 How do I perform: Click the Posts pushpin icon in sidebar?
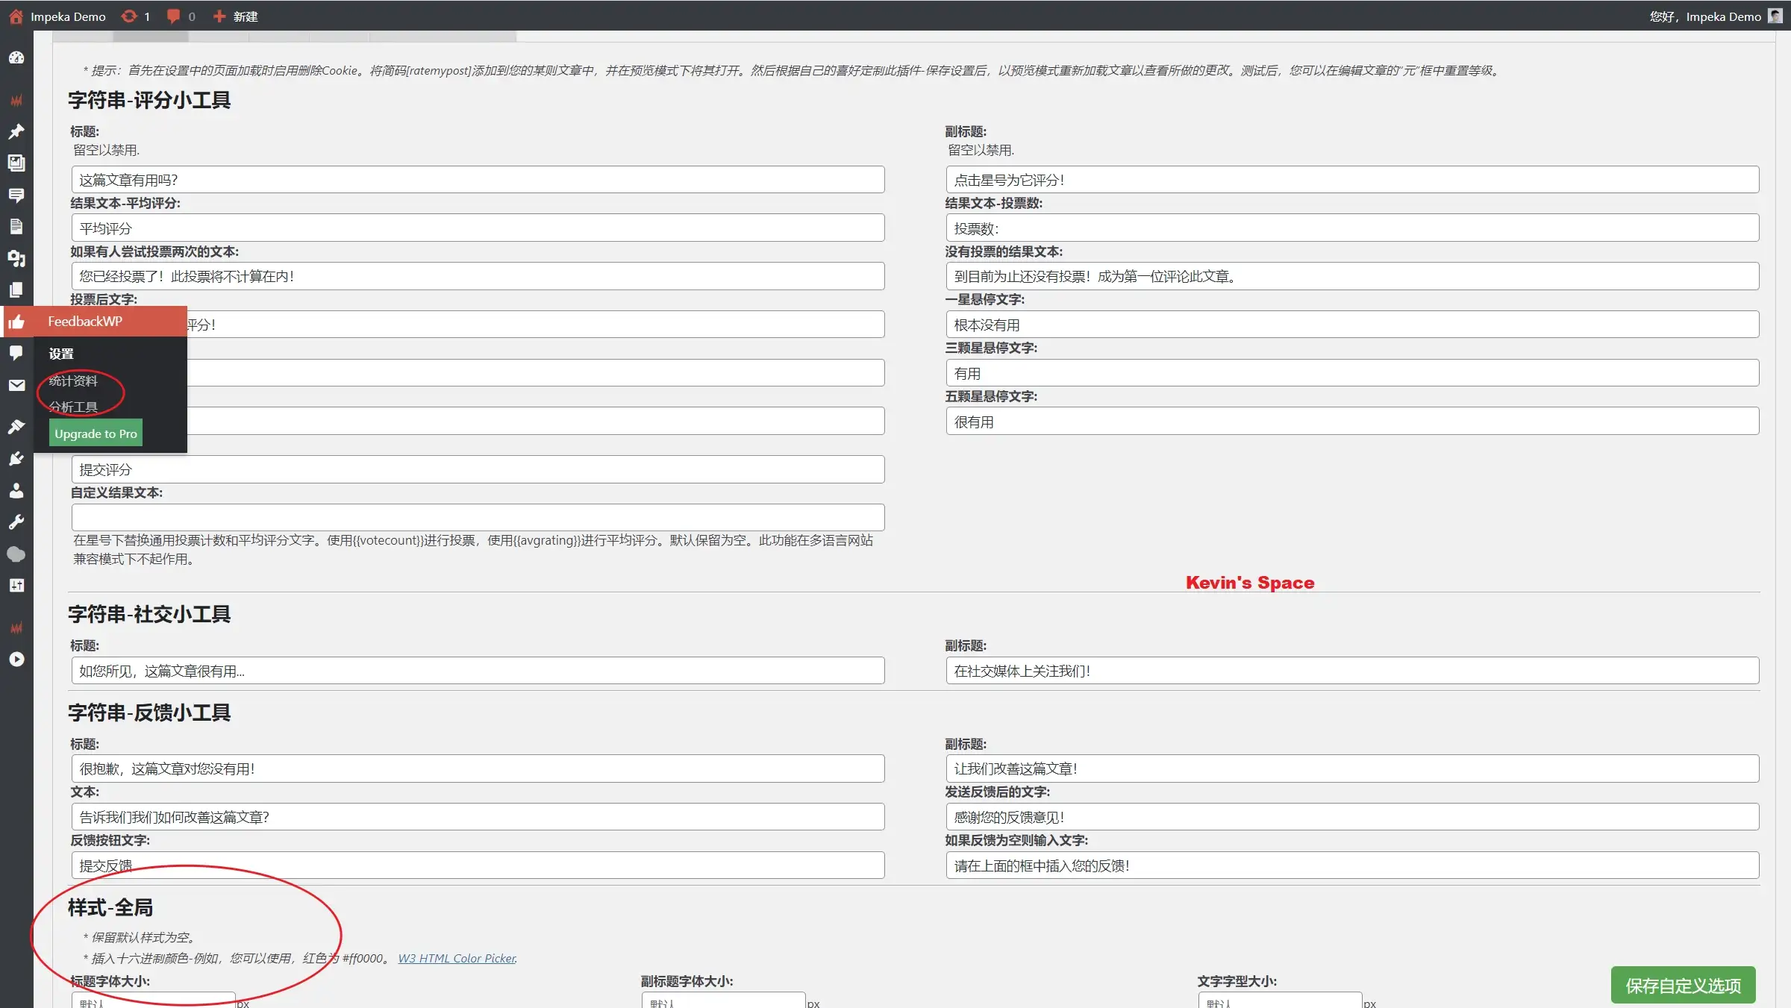tap(16, 131)
